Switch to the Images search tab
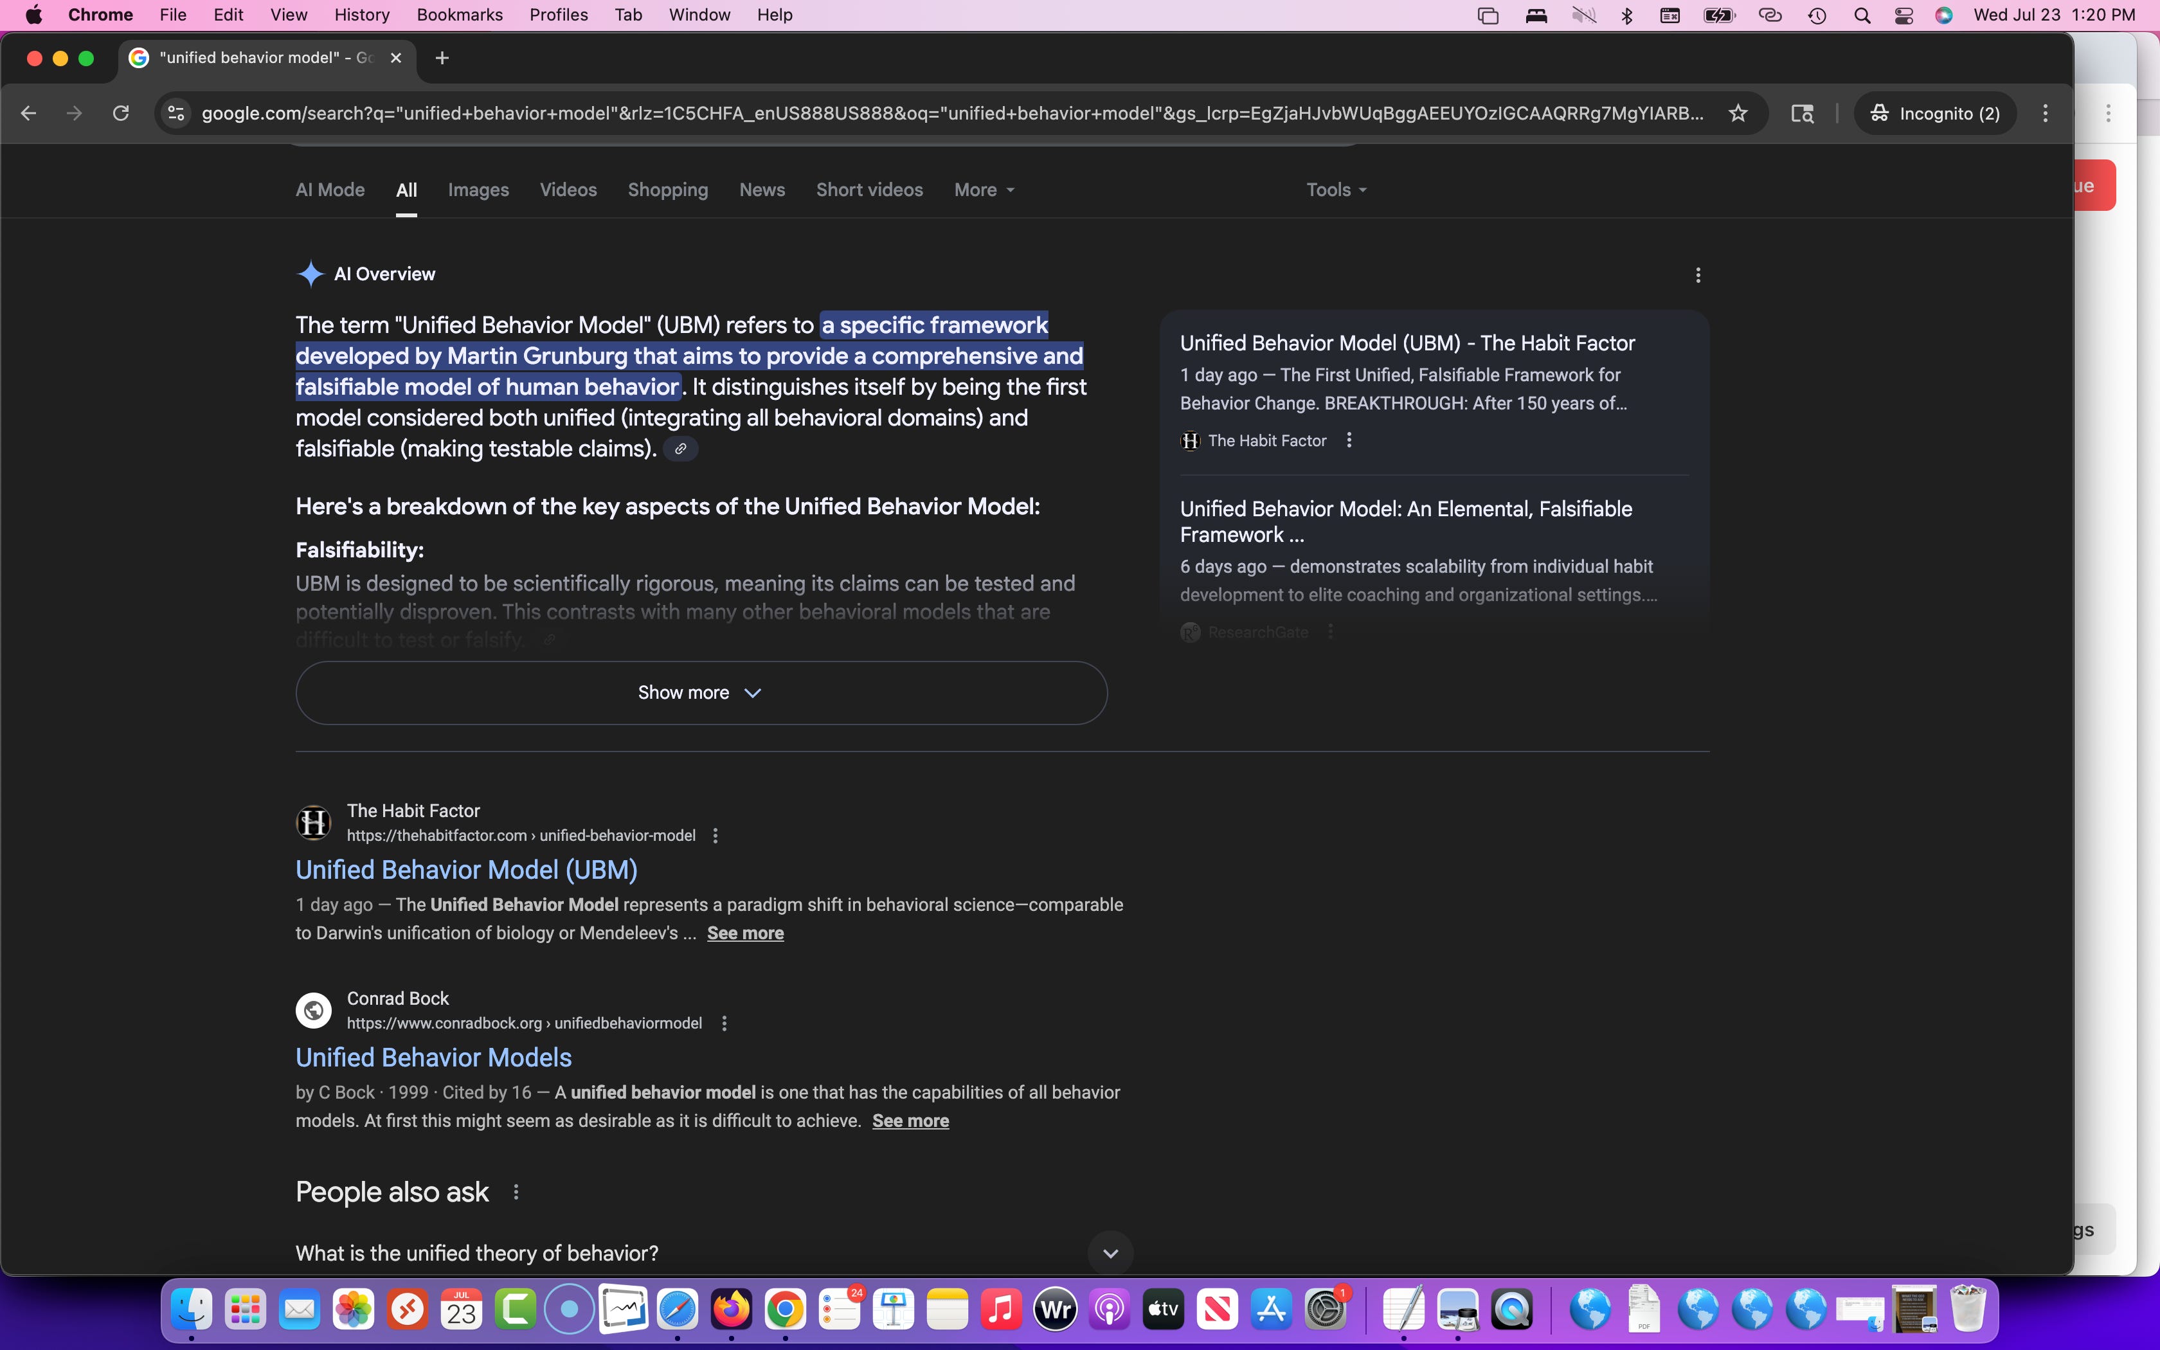 click(x=478, y=190)
